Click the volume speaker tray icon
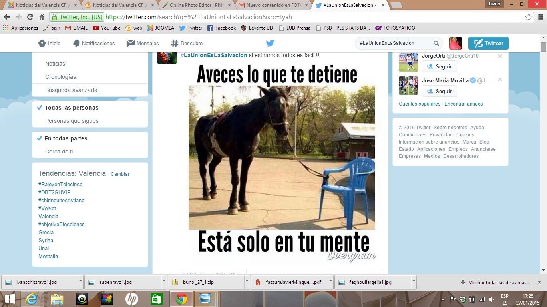 [491, 299]
